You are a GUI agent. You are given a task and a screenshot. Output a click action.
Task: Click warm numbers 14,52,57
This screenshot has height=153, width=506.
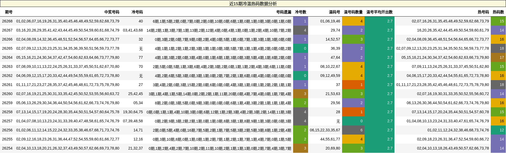(333, 39)
